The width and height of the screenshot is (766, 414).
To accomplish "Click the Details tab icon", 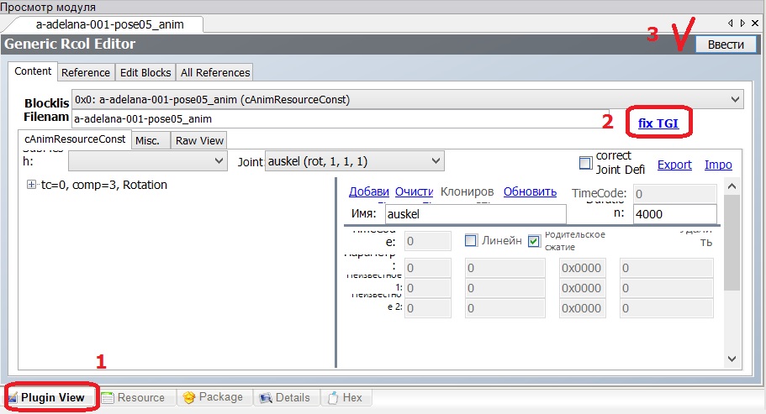I will (x=265, y=397).
